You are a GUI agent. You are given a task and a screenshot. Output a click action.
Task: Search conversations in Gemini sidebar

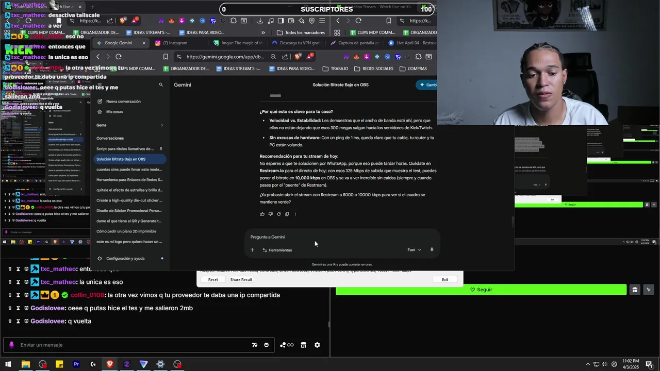[161, 85]
